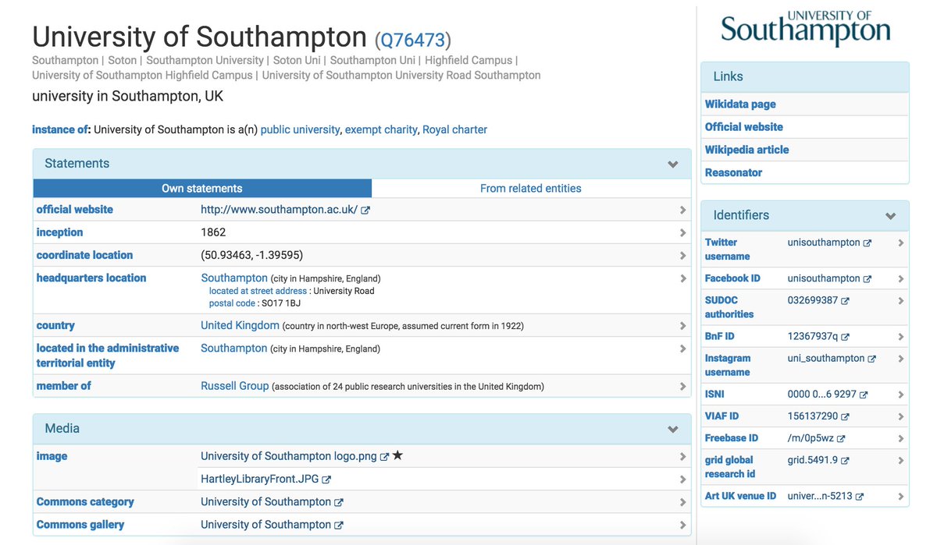Open the Wikipedia article link
The width and height of the screenshot is (937, 545).
coord(747,149)
